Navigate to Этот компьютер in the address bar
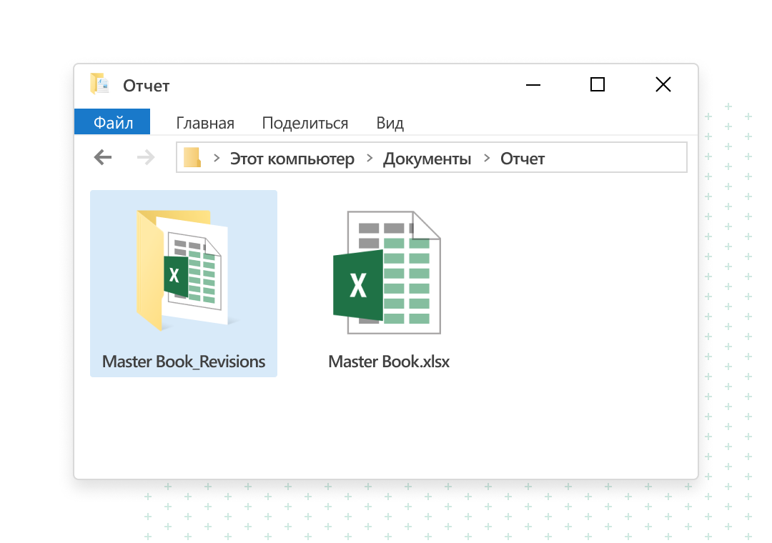The image size is (772, 543). click(x=292, y=159)
